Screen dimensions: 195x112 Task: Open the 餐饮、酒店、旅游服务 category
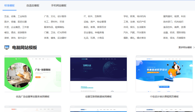[x=15, y=33]
